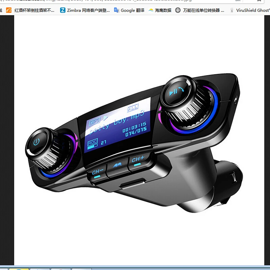
Task: Click the favicon of the wine rack bookmark
Action: [x=9, y=10]
